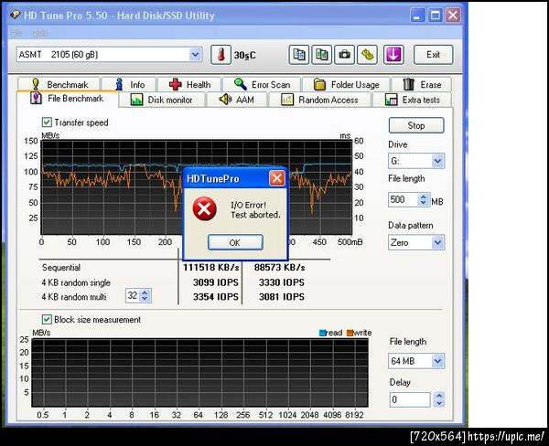Click the red error icon in dialog

(x=204, y=208)
